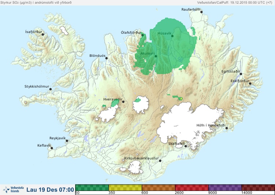This screenshot has height=195, width=275.
Task: Click the Skaftafell label
Action: (x=176, y=144)
